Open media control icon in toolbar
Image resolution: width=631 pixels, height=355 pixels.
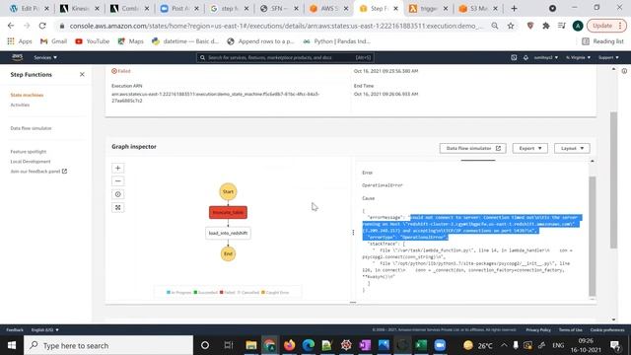[562, 26]
